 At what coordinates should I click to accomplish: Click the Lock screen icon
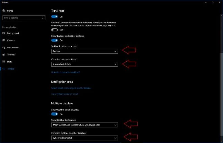[4, 47]
